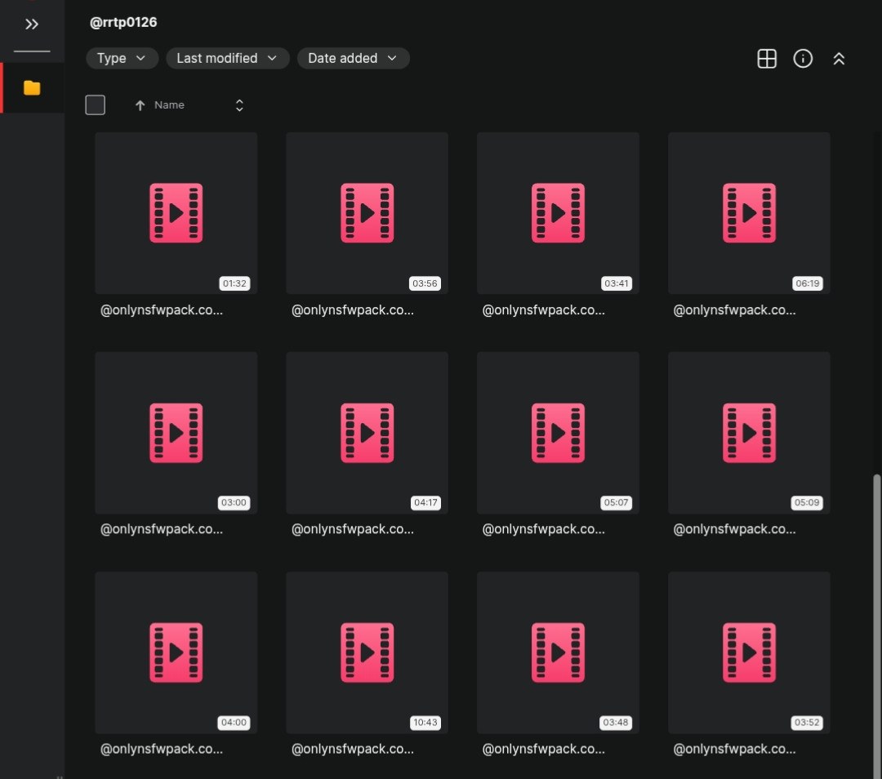Collapse the header with double up-chevron
Viewport: 882px width, 779px height.
[839, 59]
